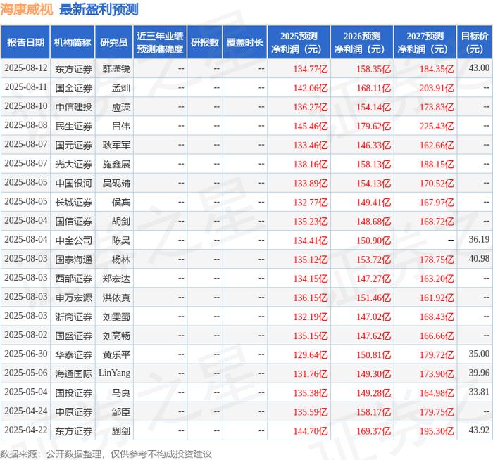Viewport: 493px width, 460px height.
Task: Click 2025 profit value 144.70亿
Action: [311, 431]
